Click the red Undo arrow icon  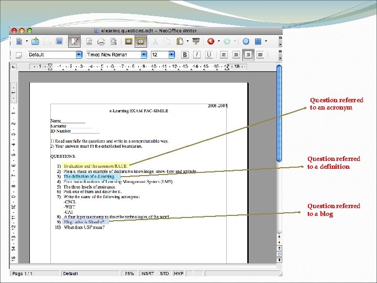coord(211,41)
